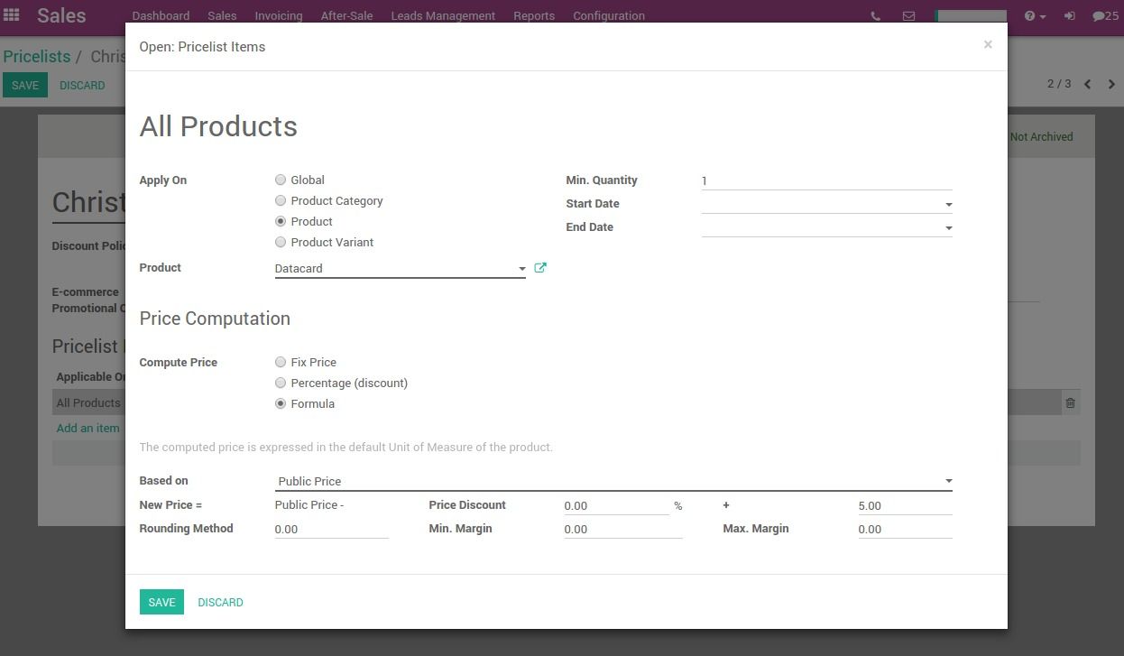This screenshot has width=1124, height=656.
Task: Open the external link icon beside Datacard
Action: [x=540, y=268]
